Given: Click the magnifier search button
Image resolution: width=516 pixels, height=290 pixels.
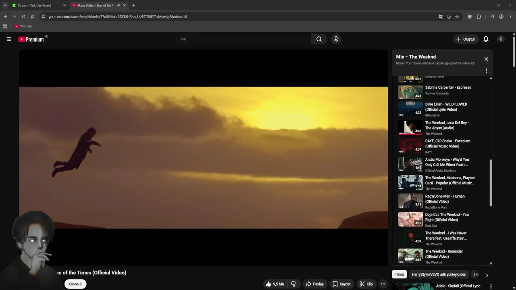Looking at the screenshot, I should [x=319, y=39].
